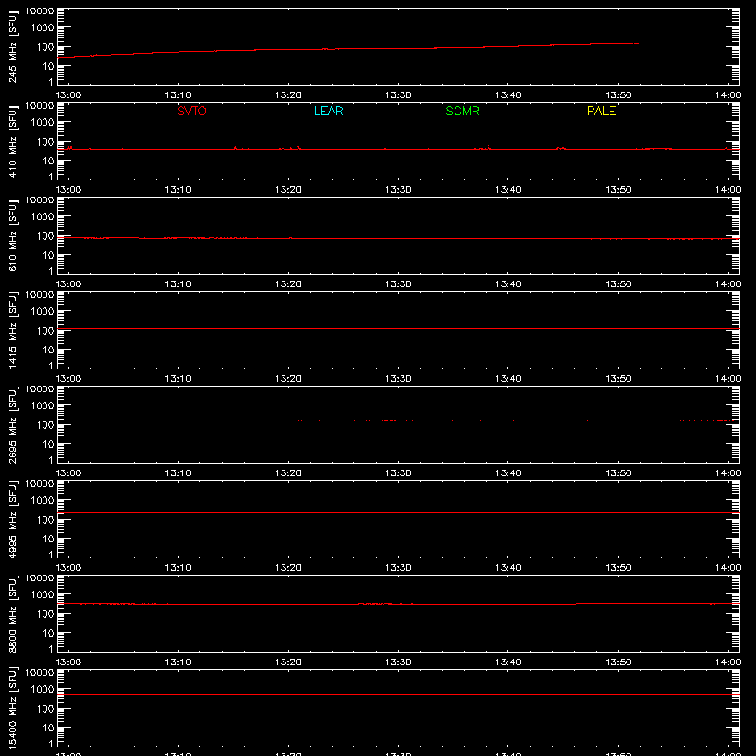This screenshot has width=756, height=756.
Task: Click the 13:20 tick label below the 2695 MHz plot
Action: [288, 473]
